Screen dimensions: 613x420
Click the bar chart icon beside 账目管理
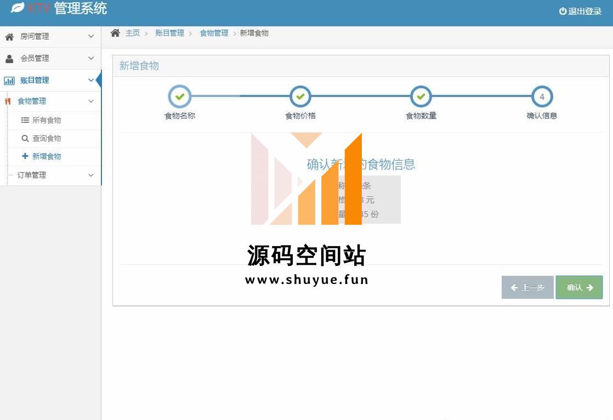pos(9,81)
